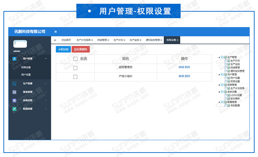Switch to the 欢迎首页 tab
The image size is (258, 157).
(x=66, y=40)
